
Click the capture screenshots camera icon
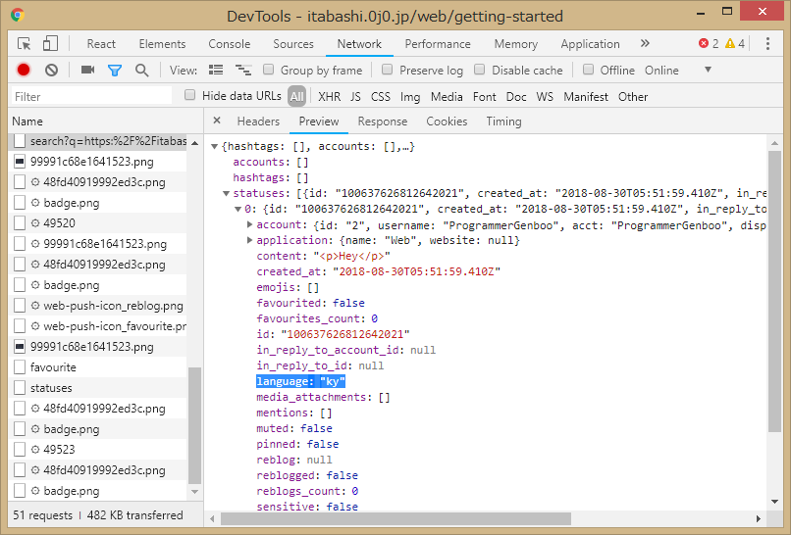[x=87, y=71]
